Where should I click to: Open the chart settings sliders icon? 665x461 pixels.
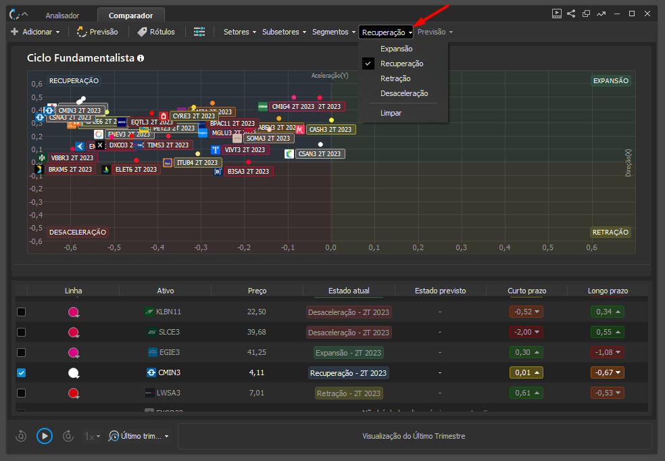click(x=199, y=32)
